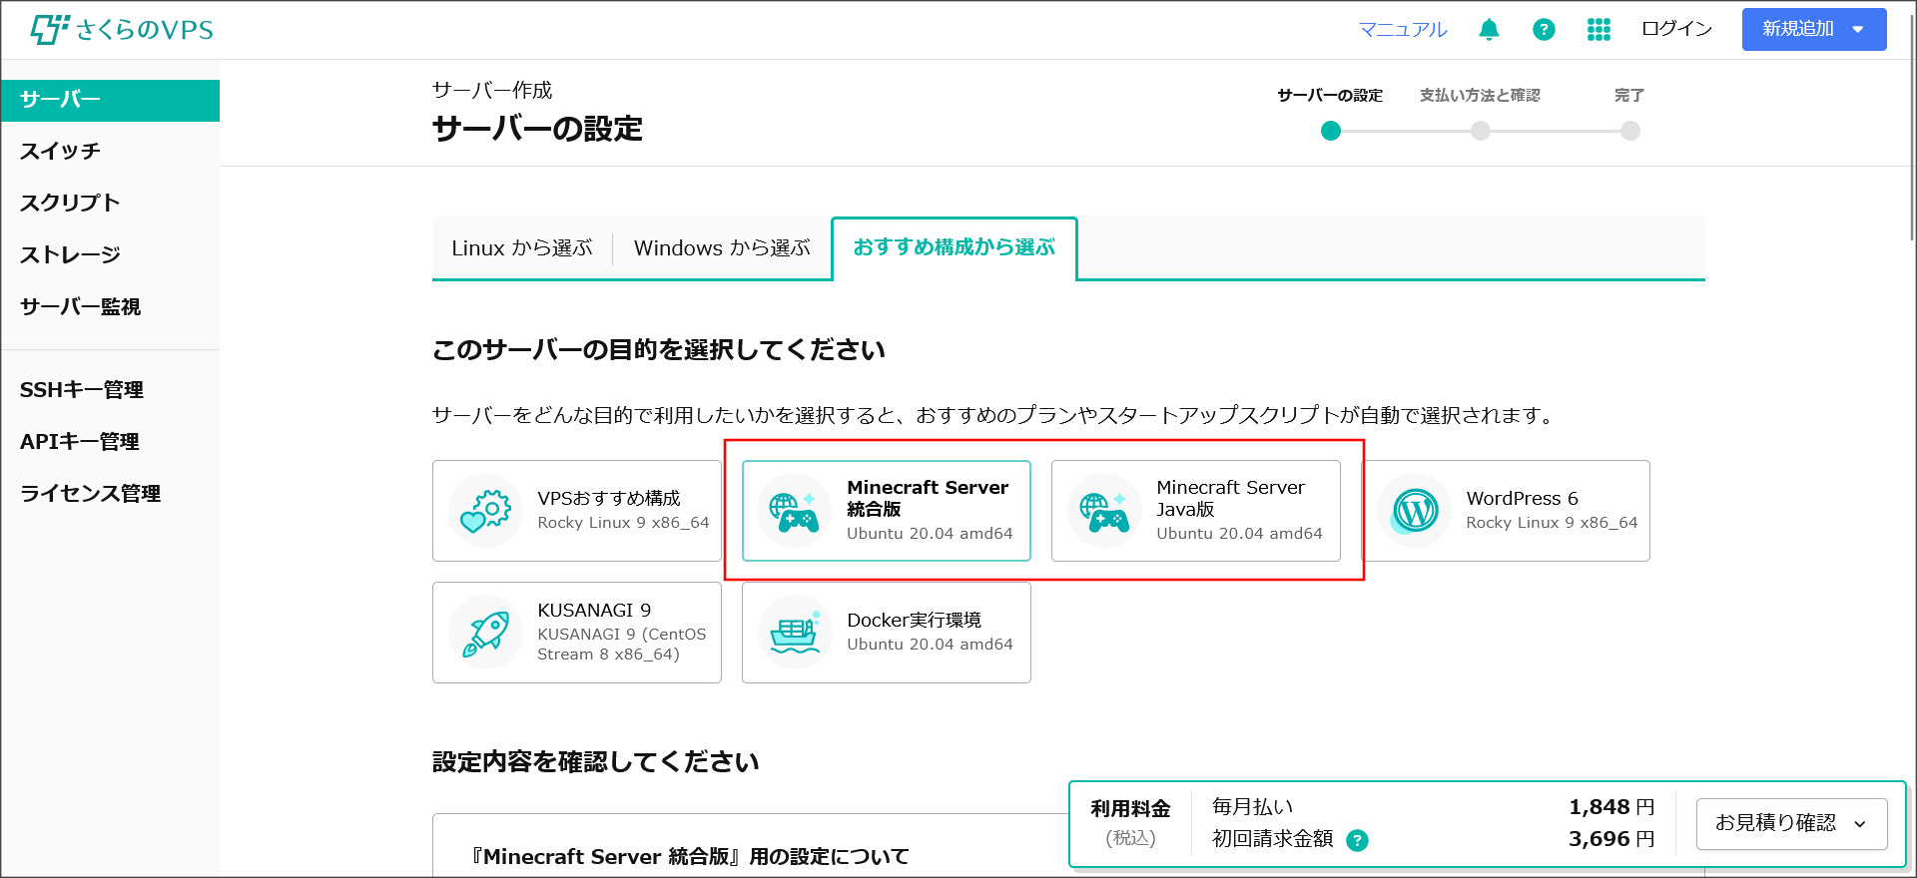Open サーバー in the sidebar

(x=111, y=100)
